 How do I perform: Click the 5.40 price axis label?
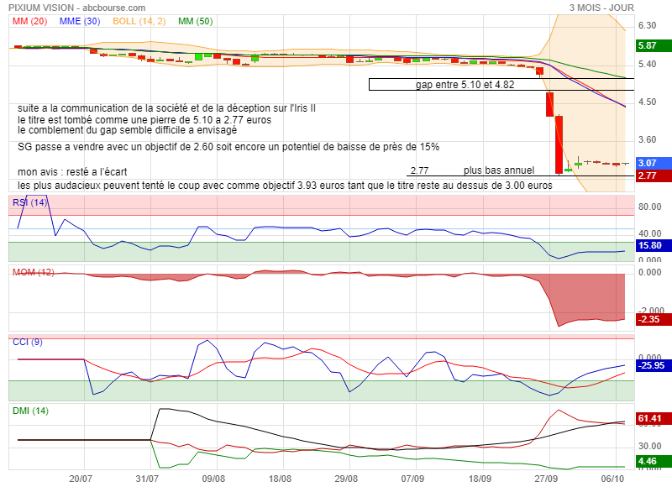[647, 65]
